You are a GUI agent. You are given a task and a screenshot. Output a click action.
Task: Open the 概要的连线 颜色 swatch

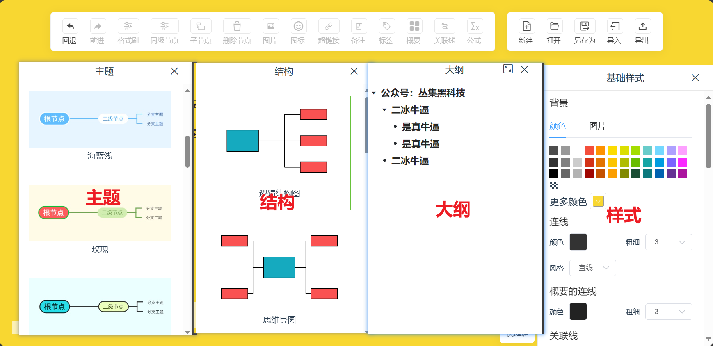coord(578,312)
